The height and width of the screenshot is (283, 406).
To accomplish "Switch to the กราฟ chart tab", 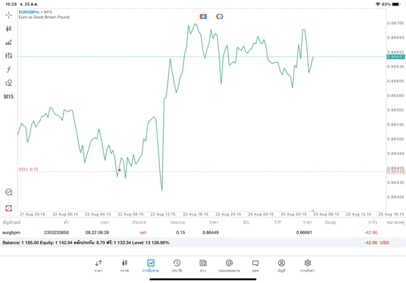I will 124,265.
